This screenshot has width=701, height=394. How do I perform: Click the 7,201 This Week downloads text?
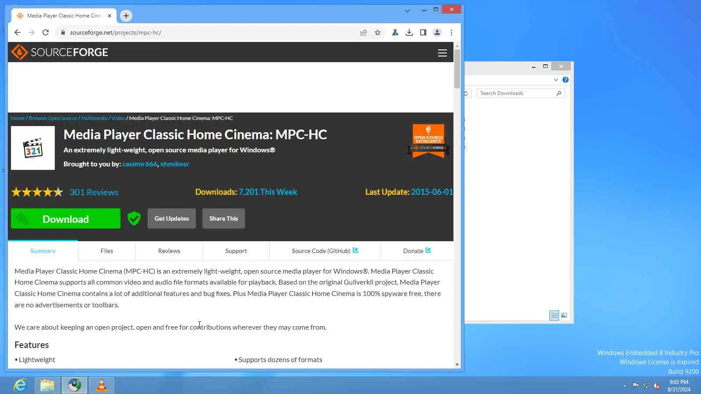[x=268, y=192]
